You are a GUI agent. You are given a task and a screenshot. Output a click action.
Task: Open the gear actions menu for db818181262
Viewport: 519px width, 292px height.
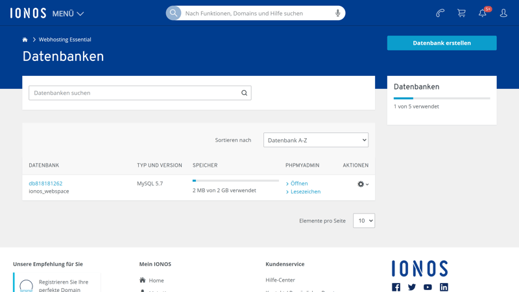tap(363, 184)
